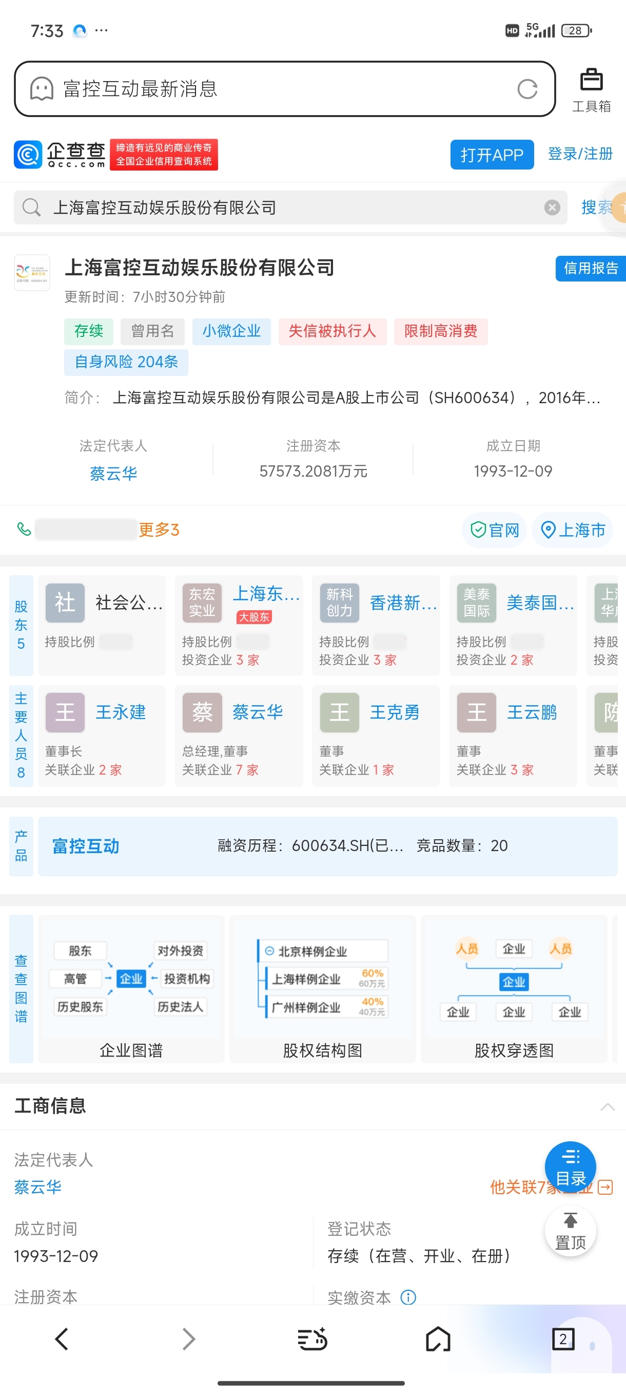Screen dimensions: 626x1393
Task: Tap the 企查查 logo
Action: (x=60, y=155)
